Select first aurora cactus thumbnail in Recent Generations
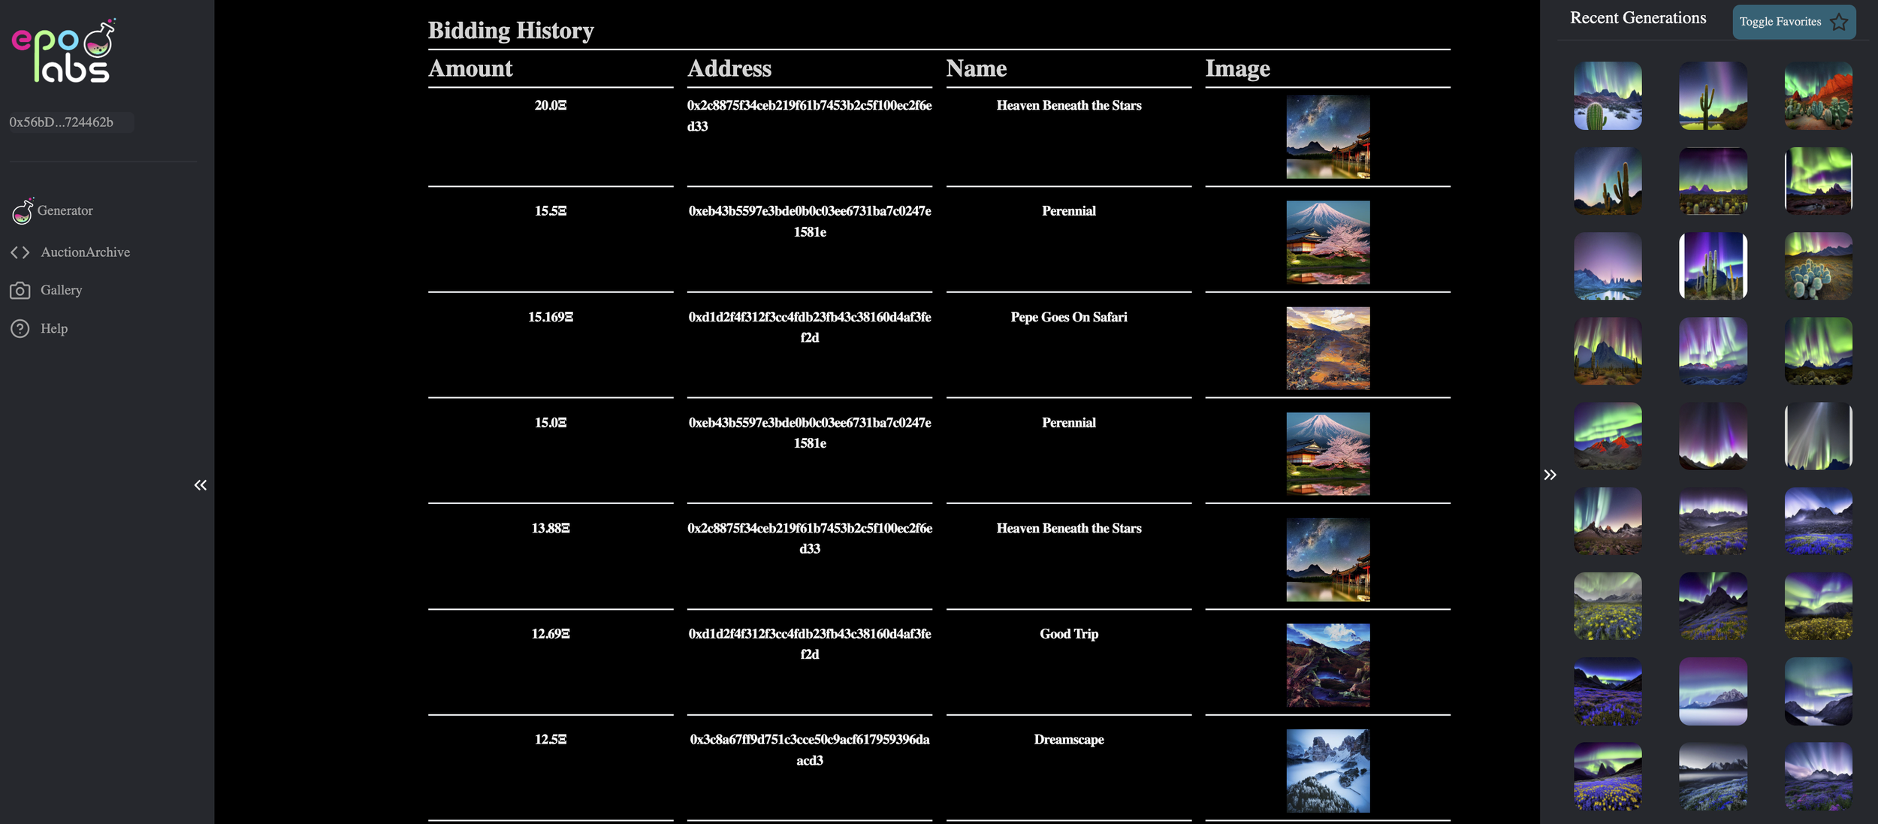 [1608, 96]
